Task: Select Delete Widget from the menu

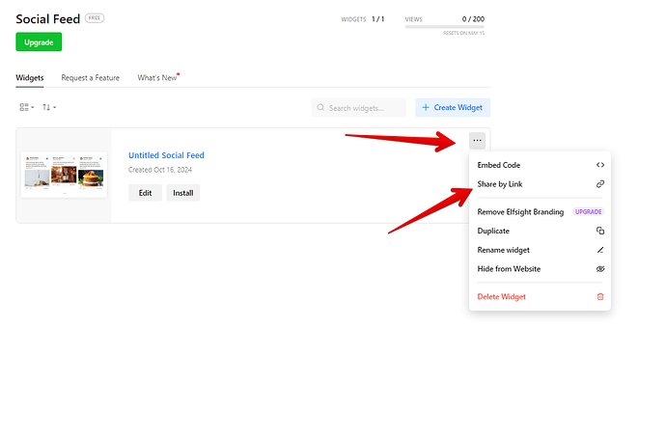Action: coord(541,297)
